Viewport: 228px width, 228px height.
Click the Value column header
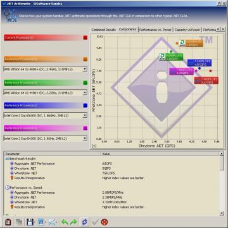[160, 154]
